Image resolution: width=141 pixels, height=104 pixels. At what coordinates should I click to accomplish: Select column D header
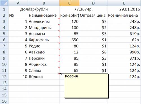[x=93, y=3]
